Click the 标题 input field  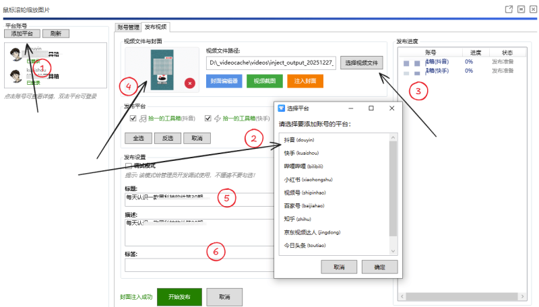tap(199, 199)
